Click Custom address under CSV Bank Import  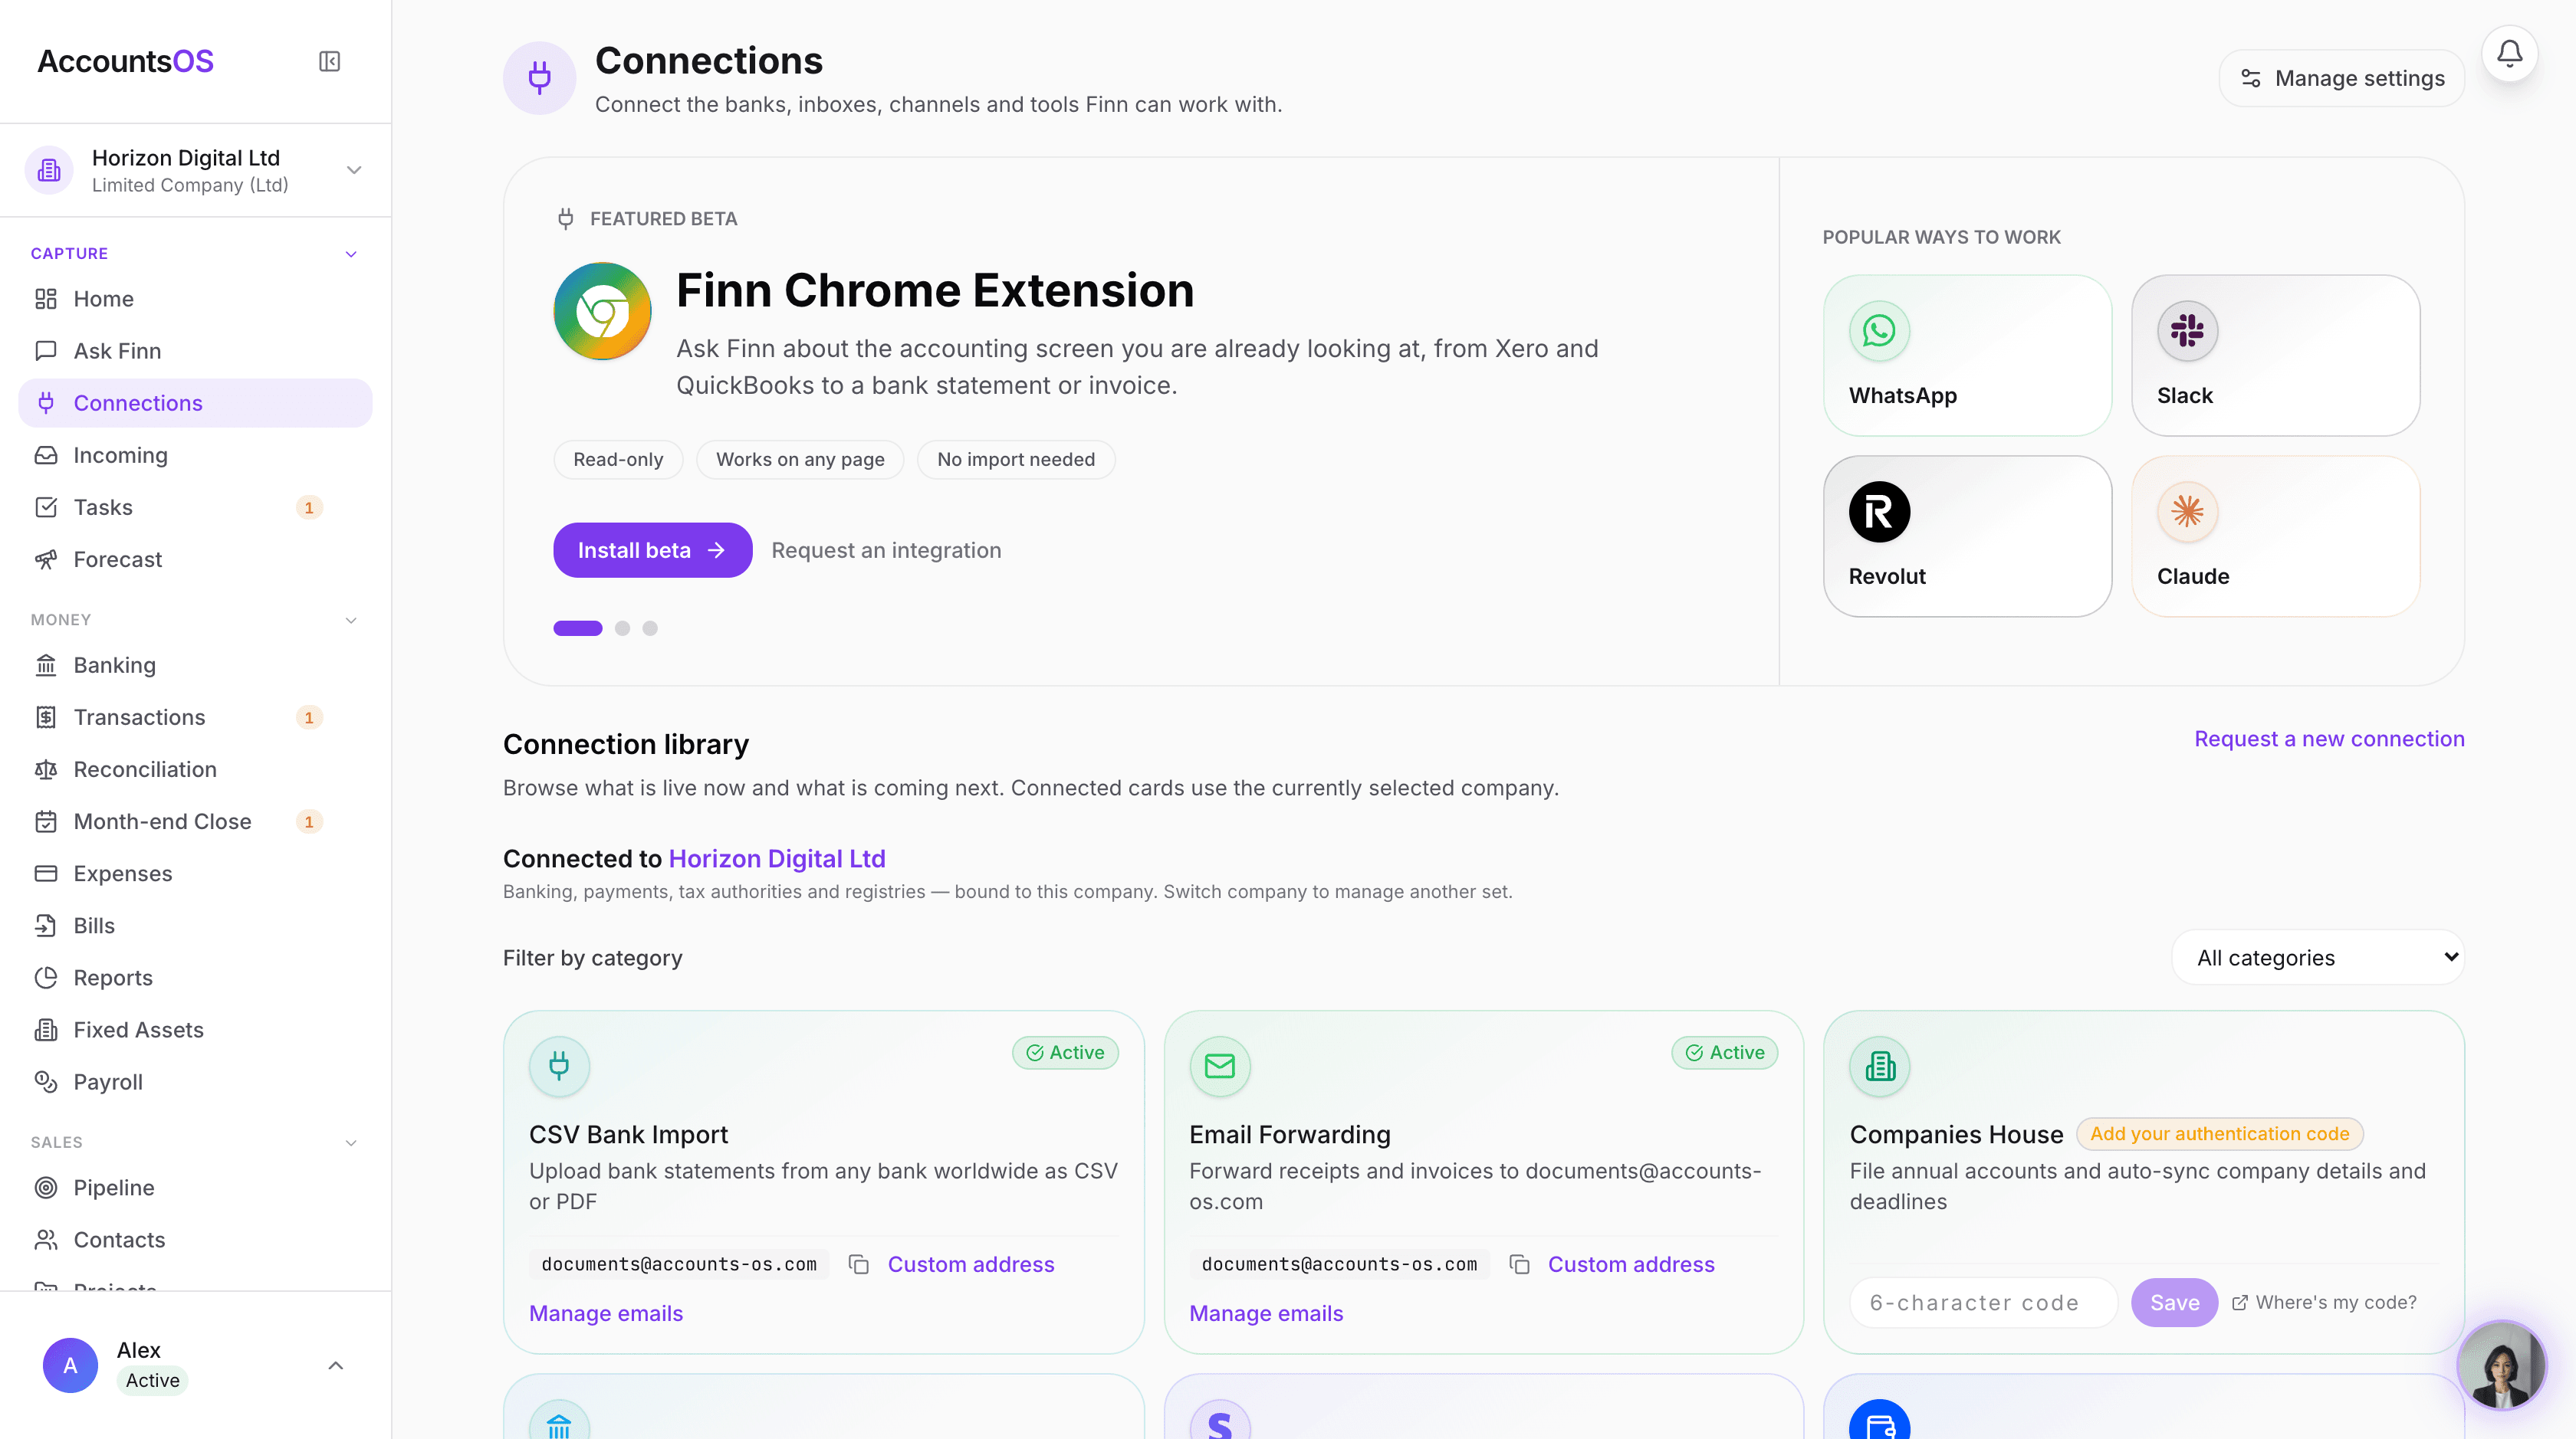point(971,1264)
